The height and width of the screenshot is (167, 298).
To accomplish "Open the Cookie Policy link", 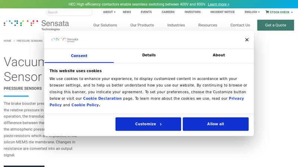I will (x=85, y=105).
